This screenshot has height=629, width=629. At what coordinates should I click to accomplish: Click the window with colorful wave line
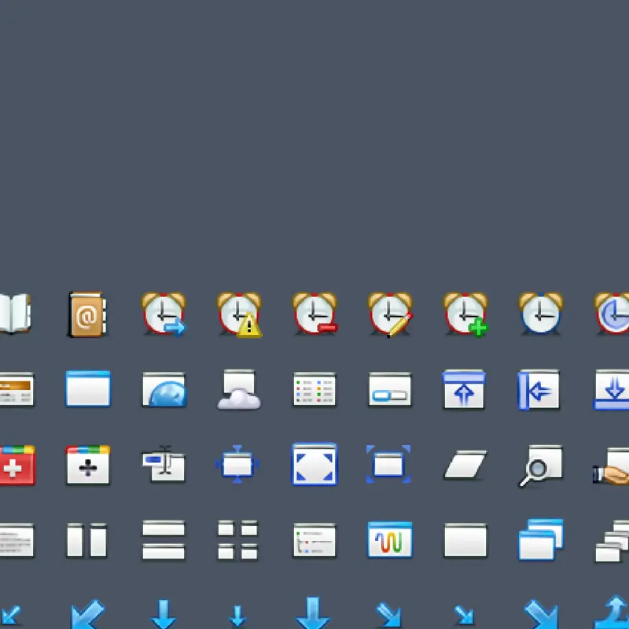390,539
